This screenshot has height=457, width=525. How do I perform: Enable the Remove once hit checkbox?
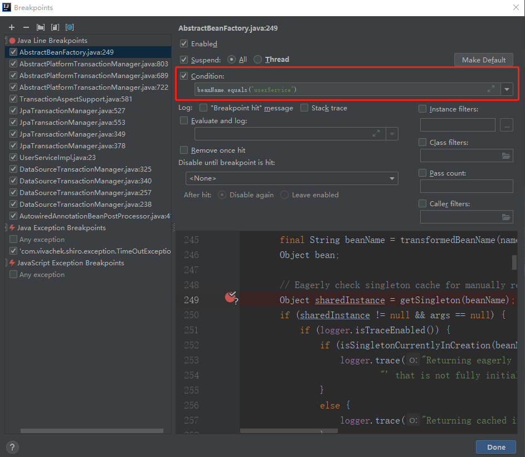click(184, 150)
